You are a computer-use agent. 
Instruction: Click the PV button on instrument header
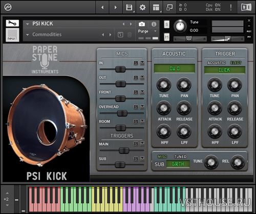[249, 37]
